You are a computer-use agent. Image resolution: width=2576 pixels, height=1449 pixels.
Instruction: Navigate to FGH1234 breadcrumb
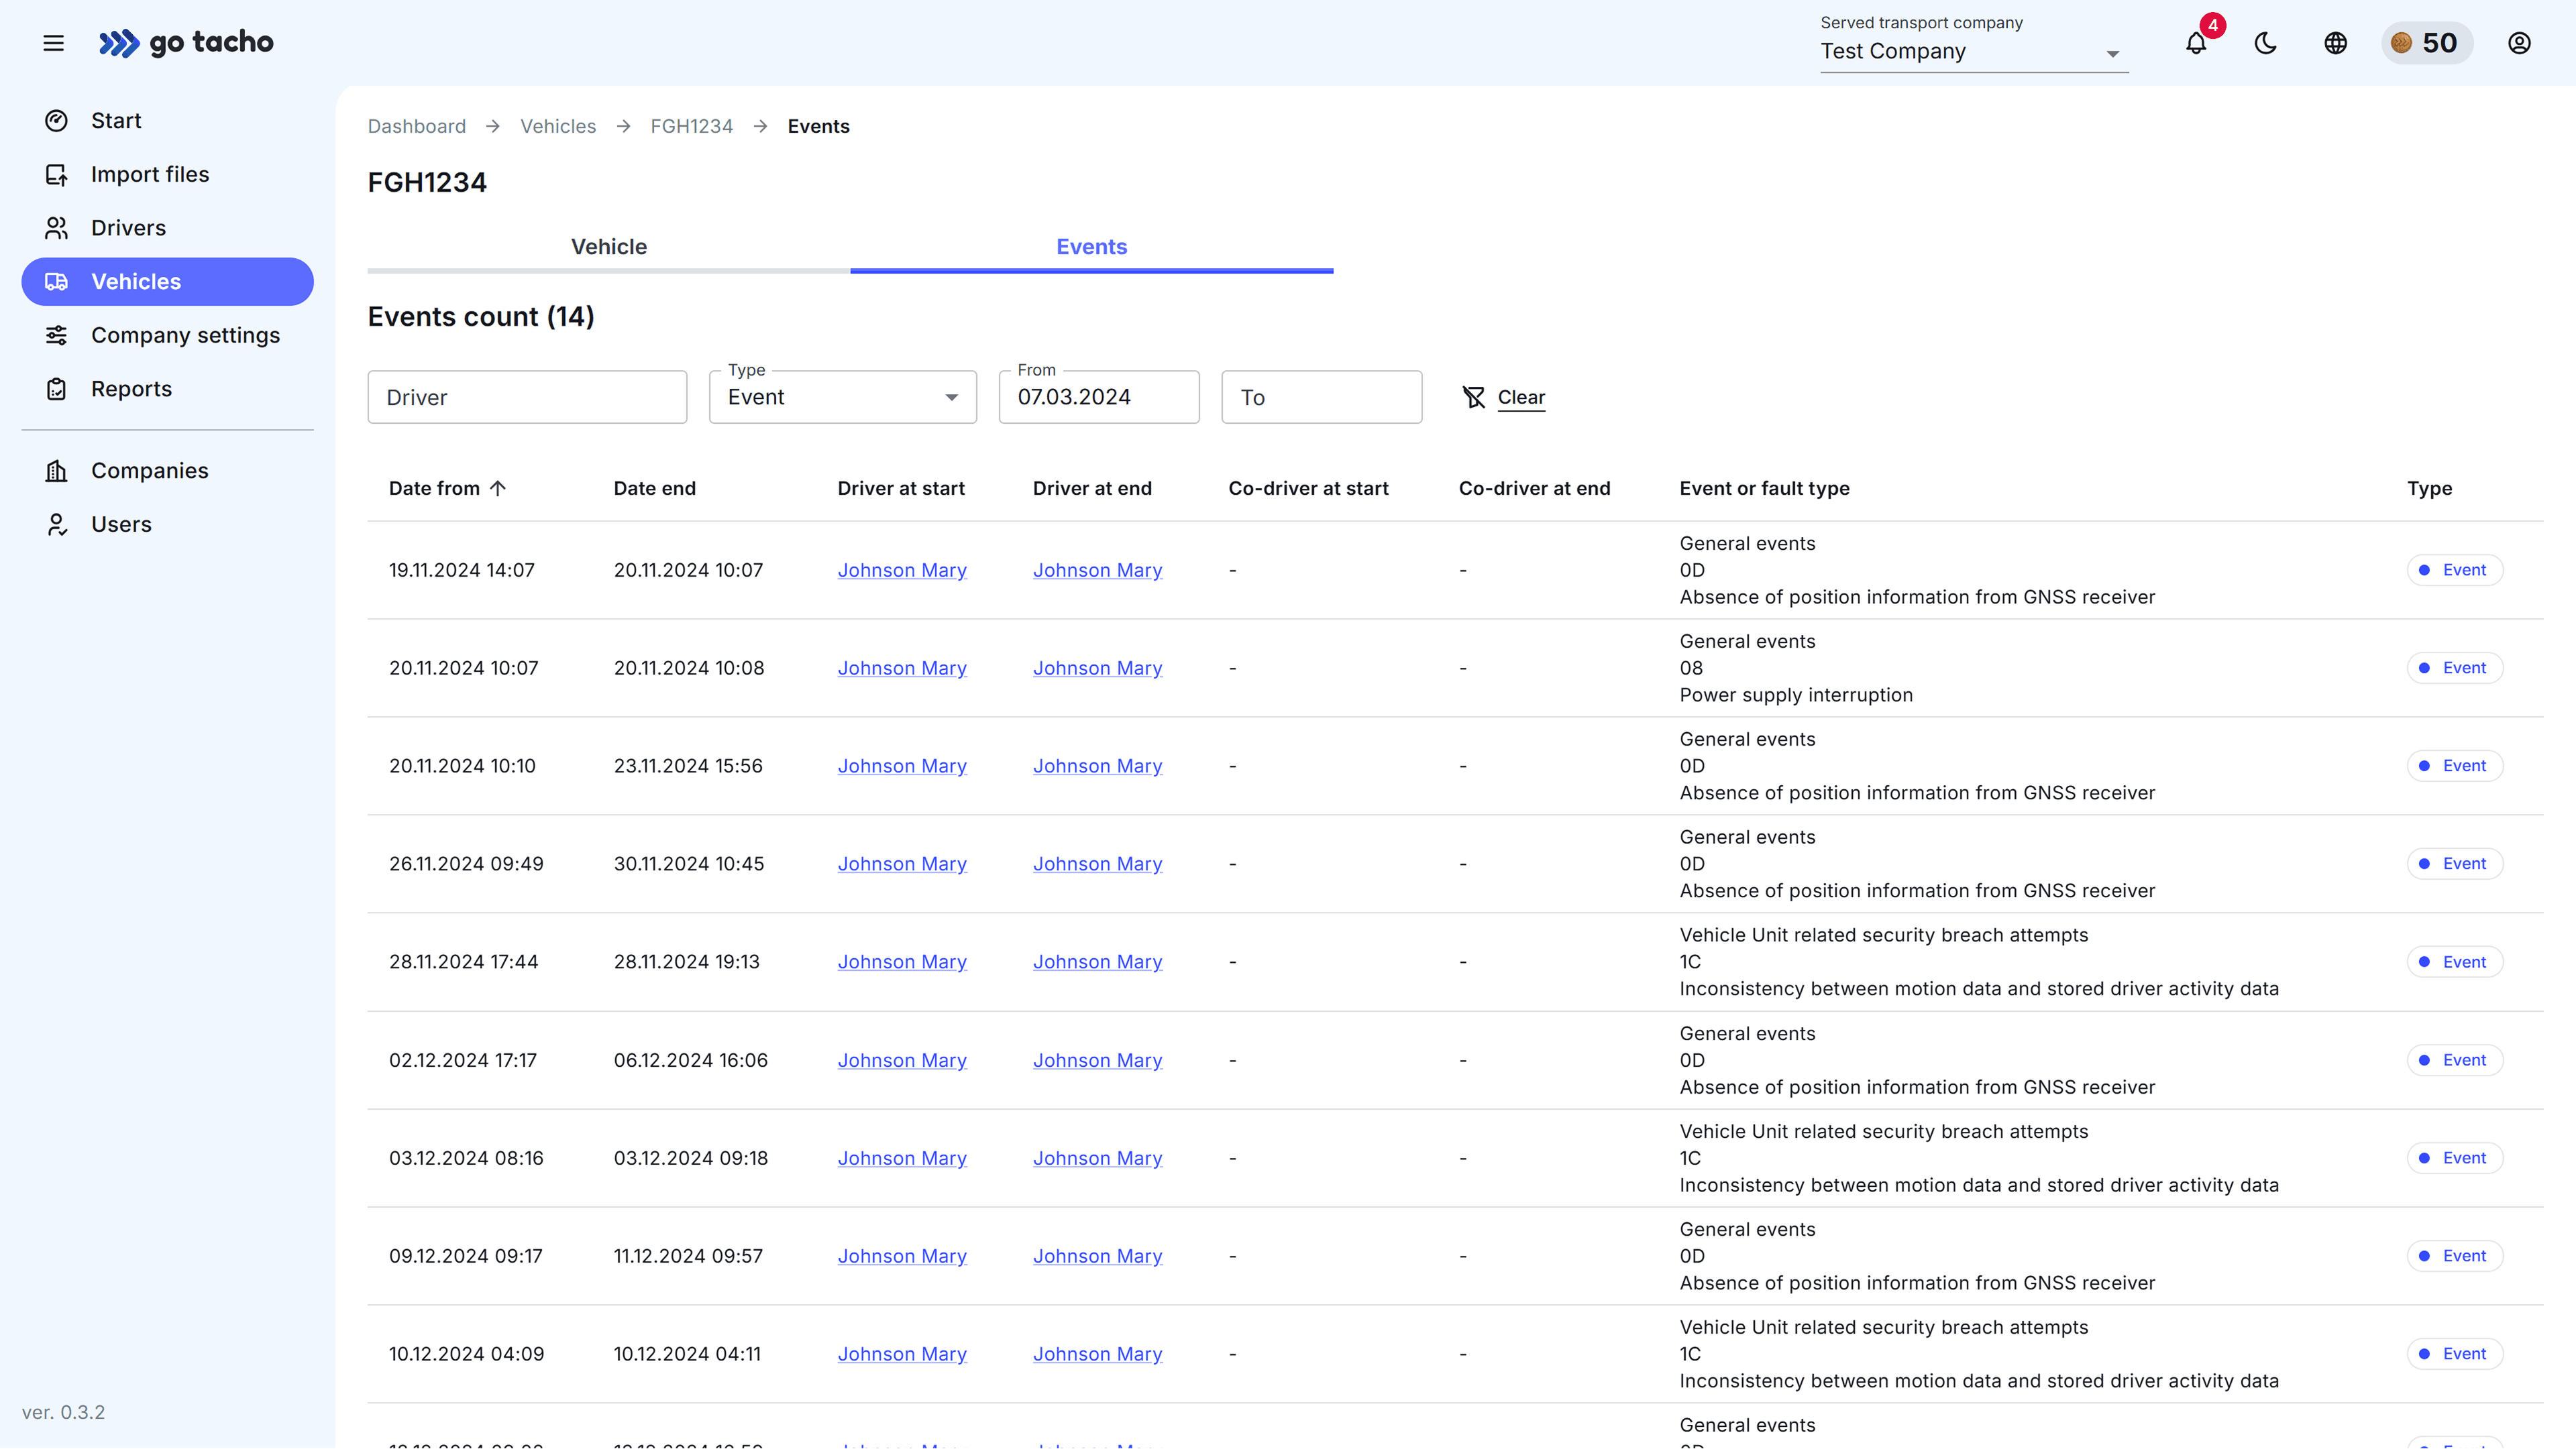(x=692, y=126)
